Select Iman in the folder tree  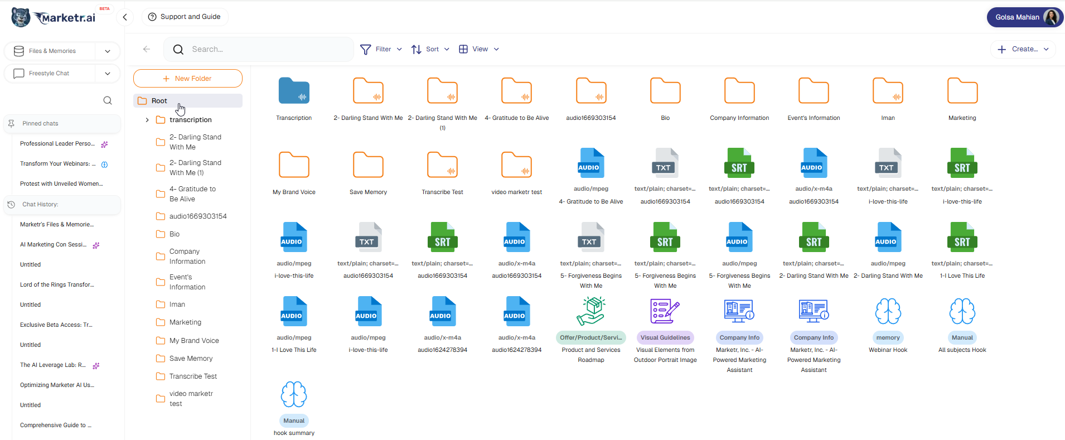tap(177, 304)
